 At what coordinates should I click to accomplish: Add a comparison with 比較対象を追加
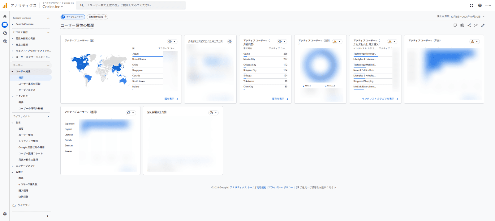(x=97, y=17)
